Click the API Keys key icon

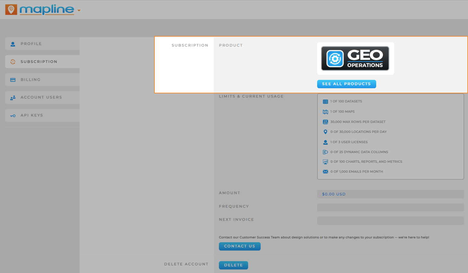pyautogui.click(x=13, y=115)
